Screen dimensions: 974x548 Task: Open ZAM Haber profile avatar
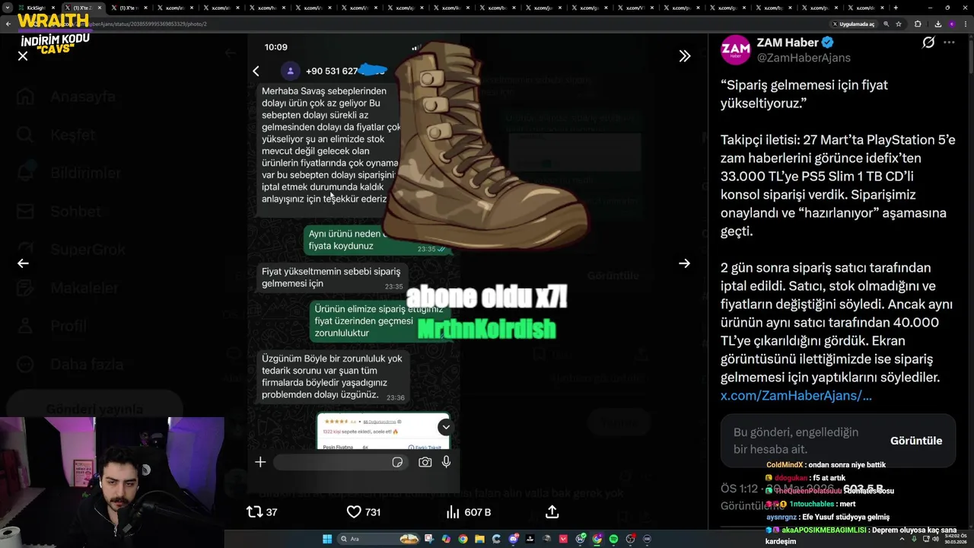736,49
